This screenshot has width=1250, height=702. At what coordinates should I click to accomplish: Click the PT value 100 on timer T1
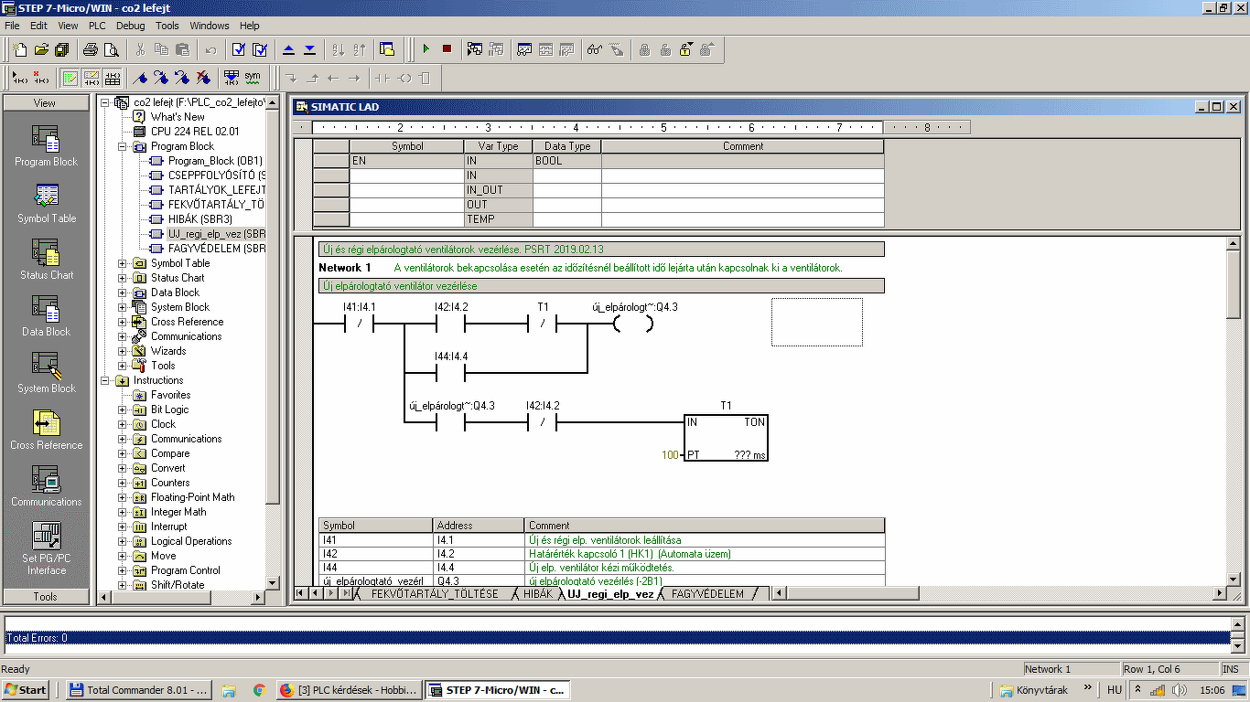point(671,454)
